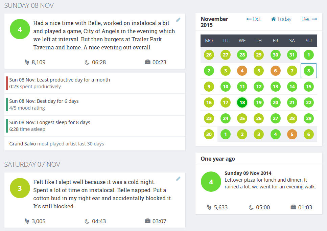Edit the Sunday 08 Nov entry

[178, 20]
